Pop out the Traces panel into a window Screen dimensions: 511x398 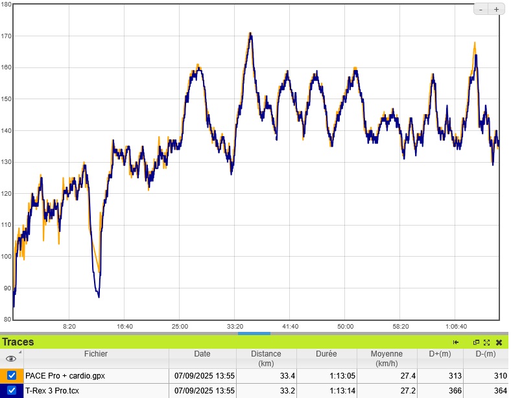pos(476,342)
